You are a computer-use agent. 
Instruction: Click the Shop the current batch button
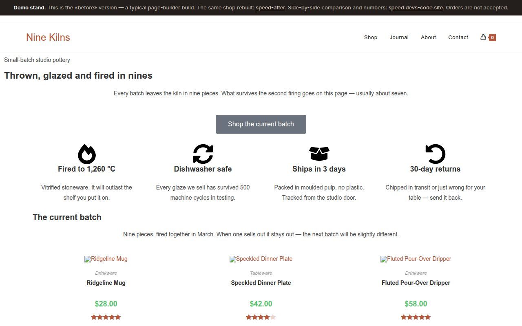(261, 124)
